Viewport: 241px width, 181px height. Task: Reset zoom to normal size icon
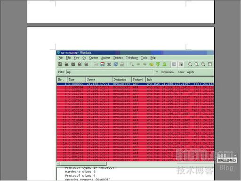203,64
